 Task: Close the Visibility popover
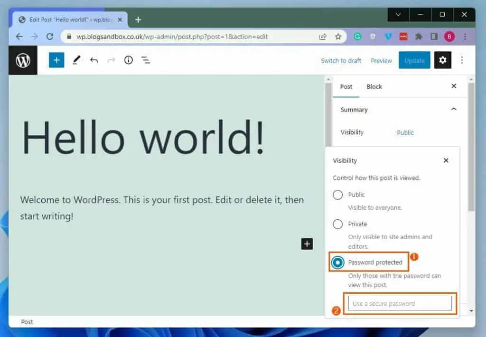[x=446, y=160]
